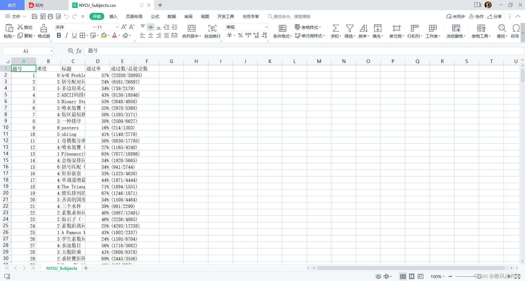
Task: Click the Filter (筛选) funnel icon
Action: [350, 28]
